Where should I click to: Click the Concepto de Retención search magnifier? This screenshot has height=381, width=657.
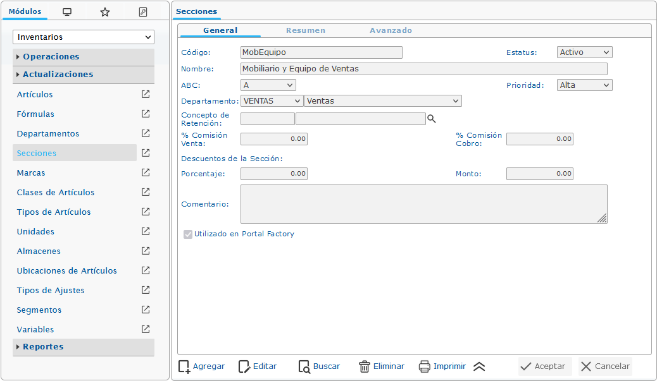431,119
